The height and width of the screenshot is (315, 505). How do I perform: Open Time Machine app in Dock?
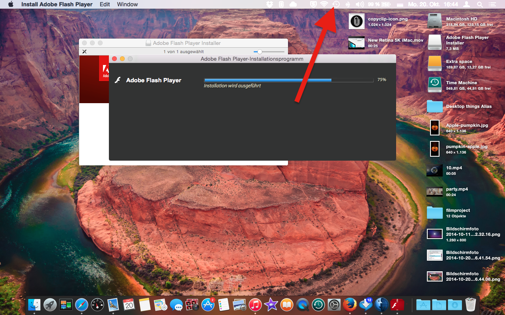[x=318, y=304]
